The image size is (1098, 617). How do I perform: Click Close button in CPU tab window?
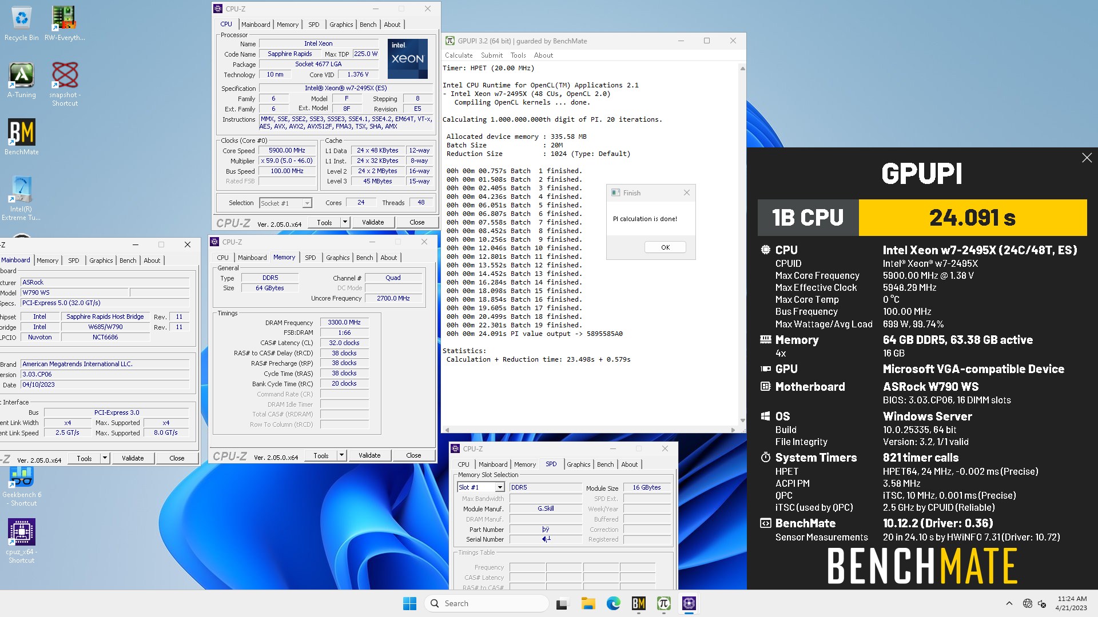click(x=417, y=222)
